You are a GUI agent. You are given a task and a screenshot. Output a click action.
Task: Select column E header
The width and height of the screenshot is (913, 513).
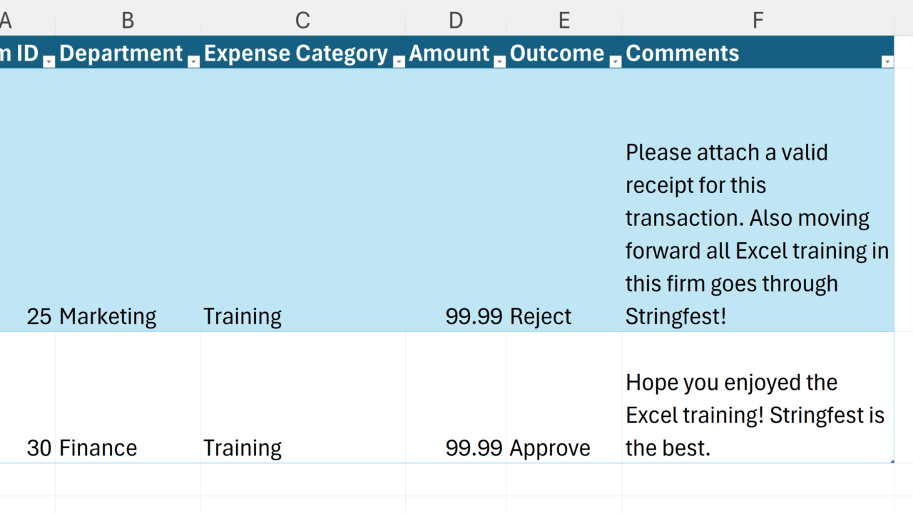coord(563,21)
